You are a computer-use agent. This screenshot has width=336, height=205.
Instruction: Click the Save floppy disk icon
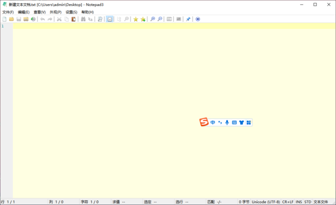click(x=19, y=19)
